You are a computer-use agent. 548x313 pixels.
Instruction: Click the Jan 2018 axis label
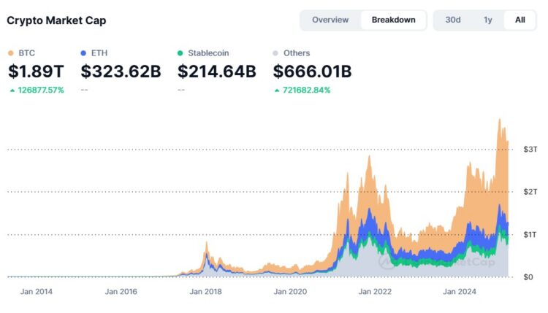205,291
